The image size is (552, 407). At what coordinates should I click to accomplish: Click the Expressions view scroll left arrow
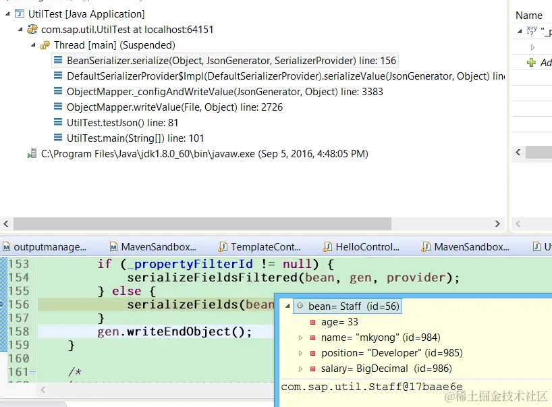coord(518,152)
